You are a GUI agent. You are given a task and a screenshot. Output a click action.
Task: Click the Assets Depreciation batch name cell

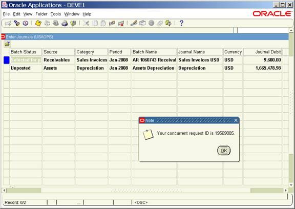coord(154,68)
